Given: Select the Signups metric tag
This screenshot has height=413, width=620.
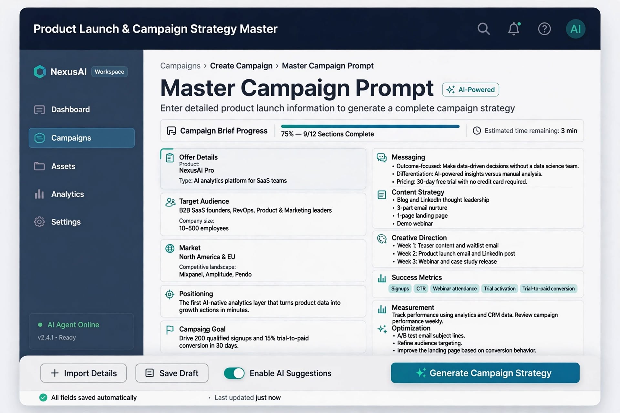Looking at the screenshot, I should [x=400, y=289].
